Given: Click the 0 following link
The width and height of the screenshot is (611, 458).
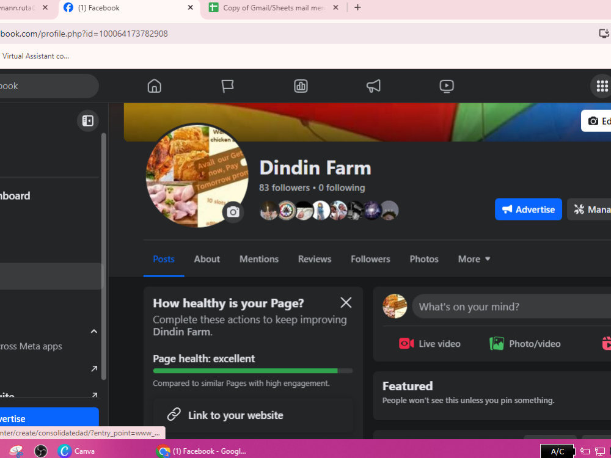Looking at the screenshot, I should pyautogui.click(x=342, y=187).
